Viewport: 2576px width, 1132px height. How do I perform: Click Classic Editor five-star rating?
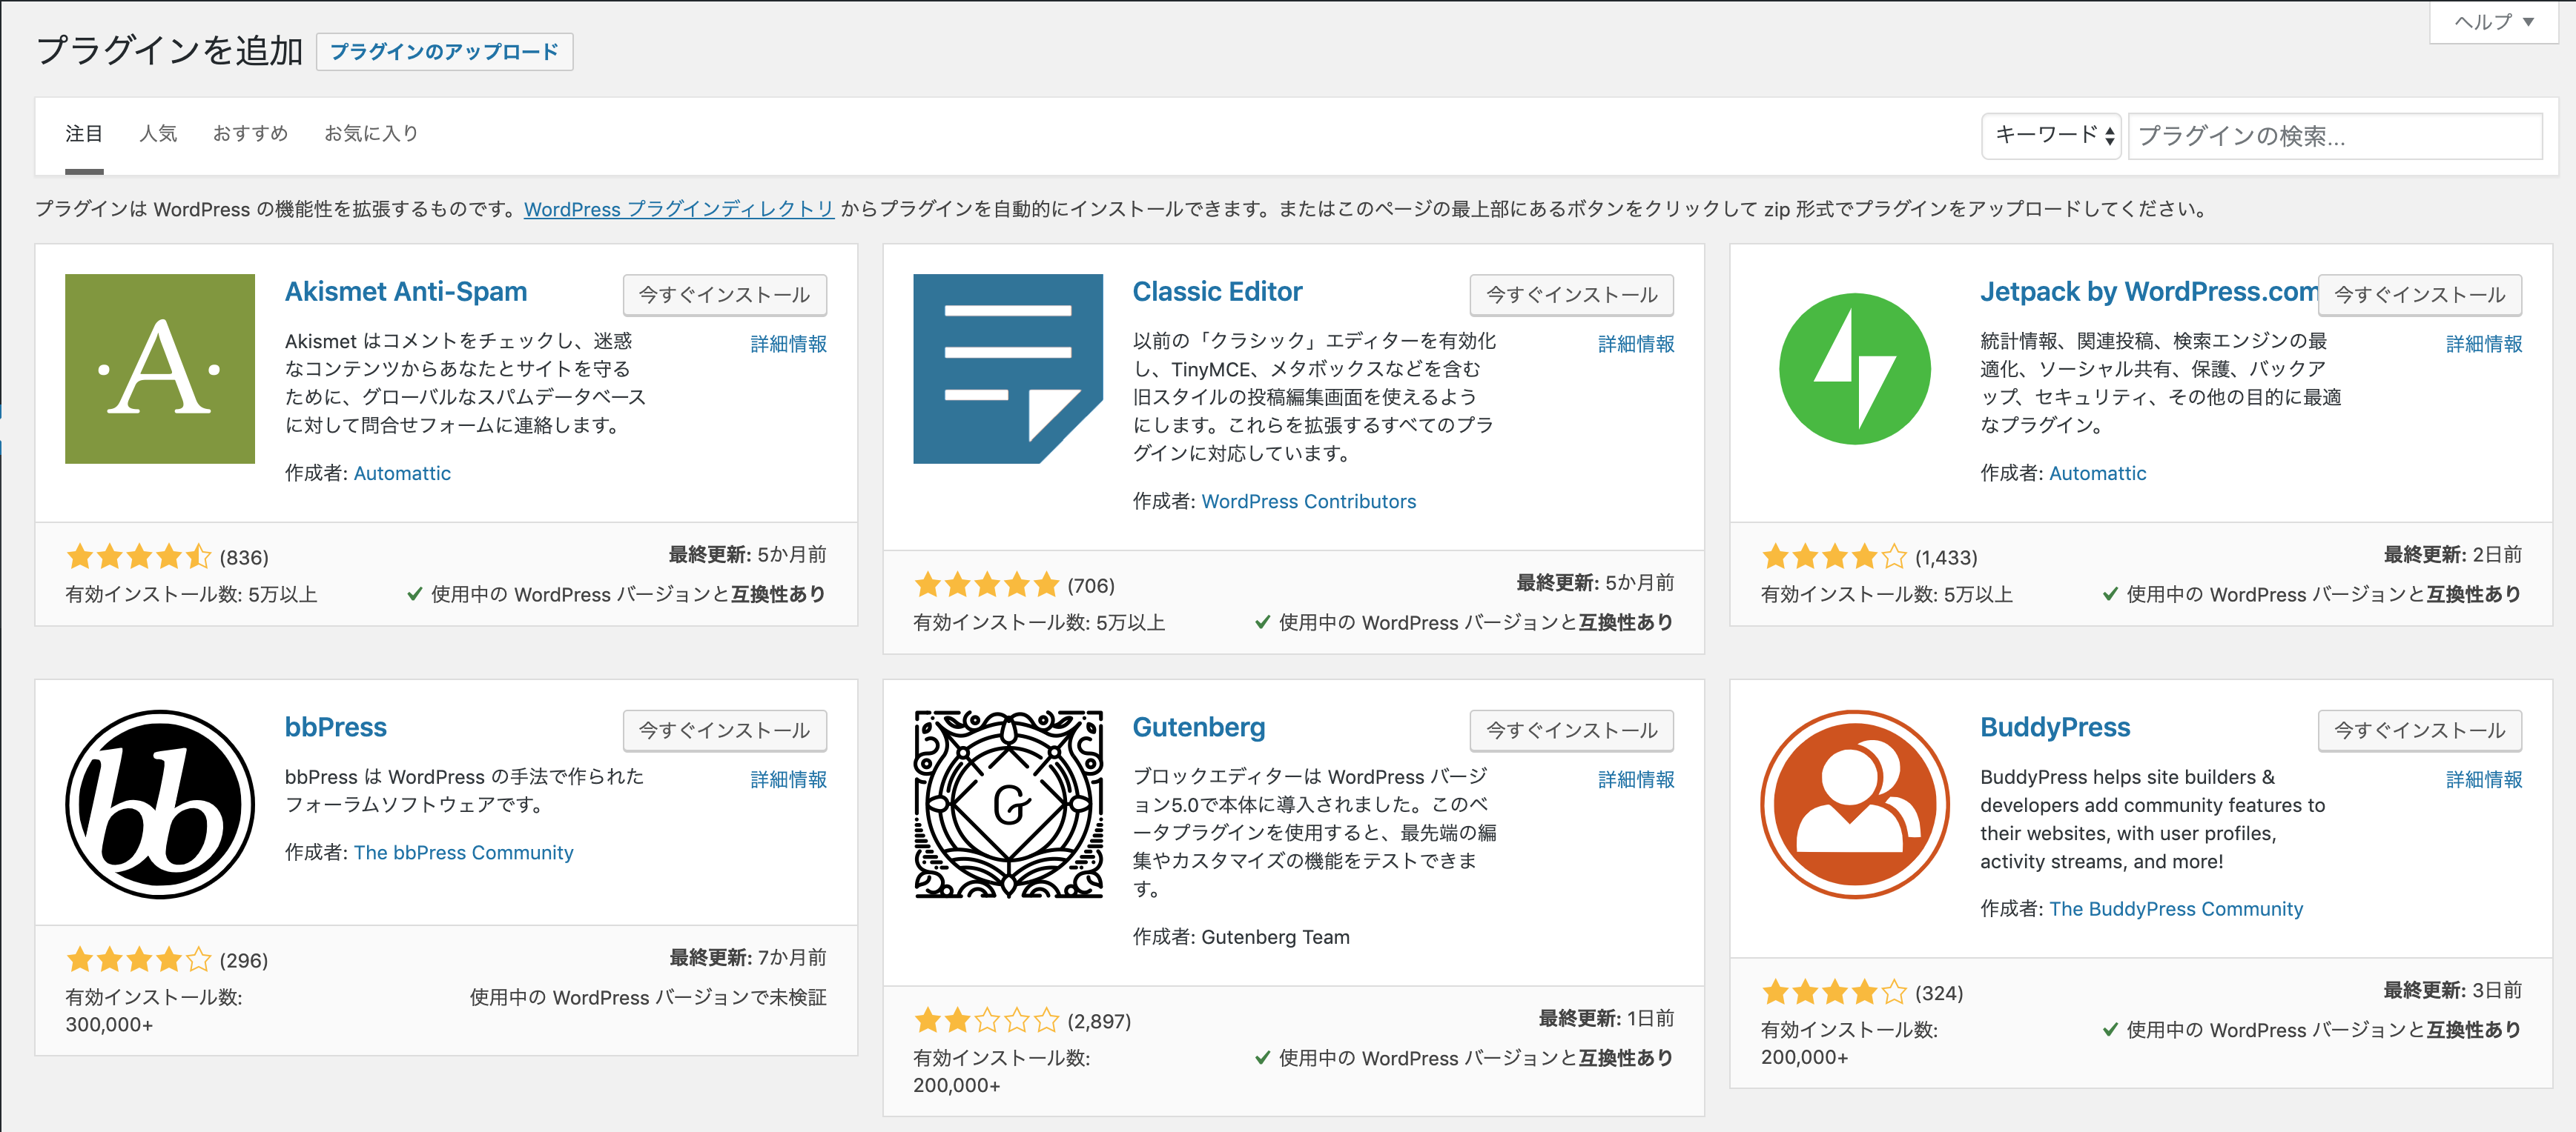986,585
